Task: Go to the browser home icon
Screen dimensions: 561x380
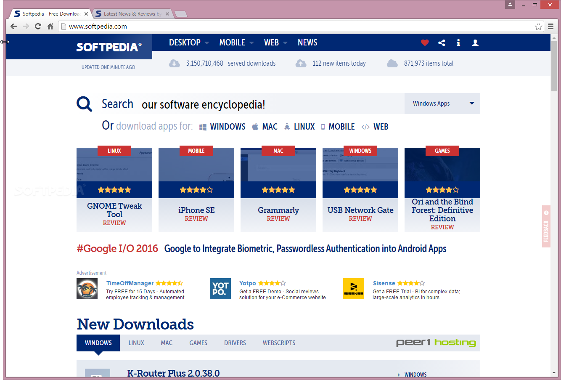Action: click(50, 26)
